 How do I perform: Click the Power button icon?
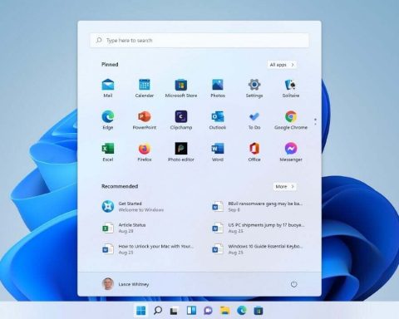[293, 284]
